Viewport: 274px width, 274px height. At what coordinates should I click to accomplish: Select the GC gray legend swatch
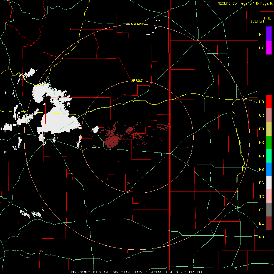(269, 210)
